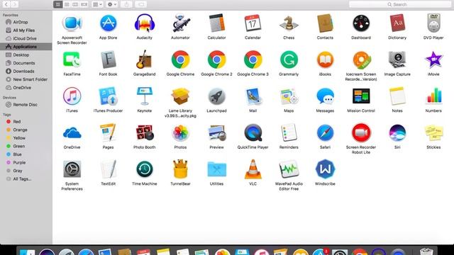Open the arrange items dropdown
Image resolution: width=454 pixels, height=255 pixels.
coord(97,4)
